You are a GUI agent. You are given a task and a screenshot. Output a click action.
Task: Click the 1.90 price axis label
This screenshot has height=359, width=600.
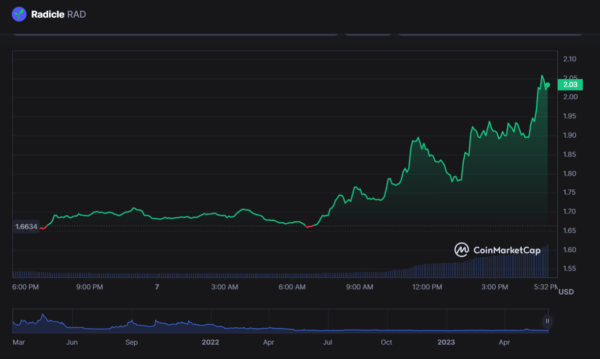point(570,135)
